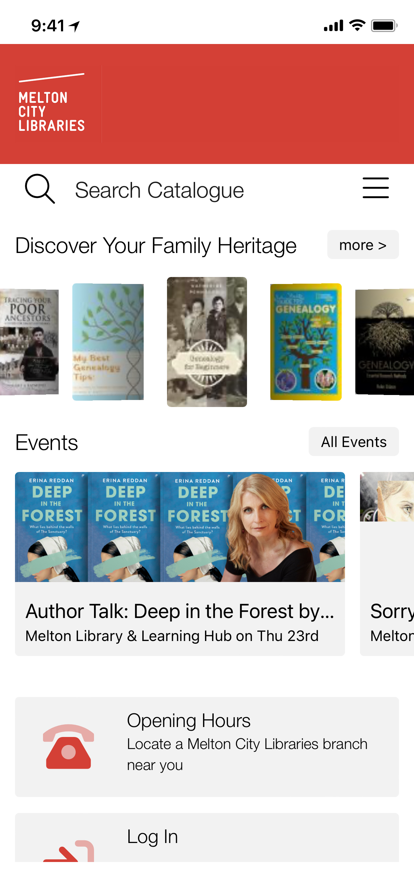Tap the red telephone icon
Viewport: 414px width, 896px height.
coord(69,746)
